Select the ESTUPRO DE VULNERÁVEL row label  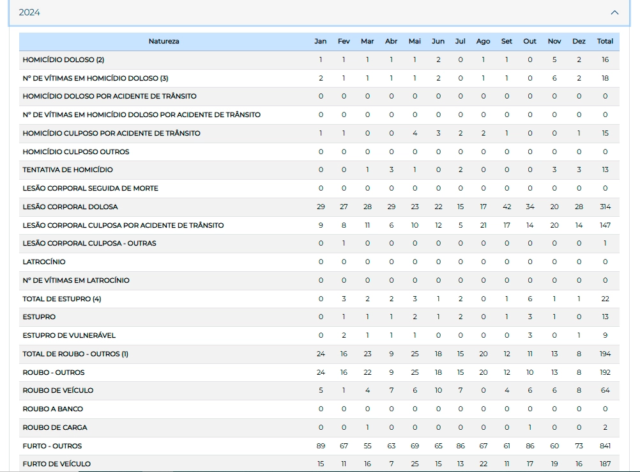(69, 336)
